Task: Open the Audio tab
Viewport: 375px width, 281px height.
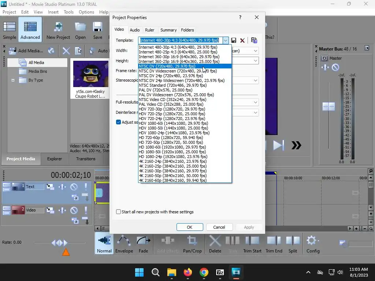Action: pos(135,30)
